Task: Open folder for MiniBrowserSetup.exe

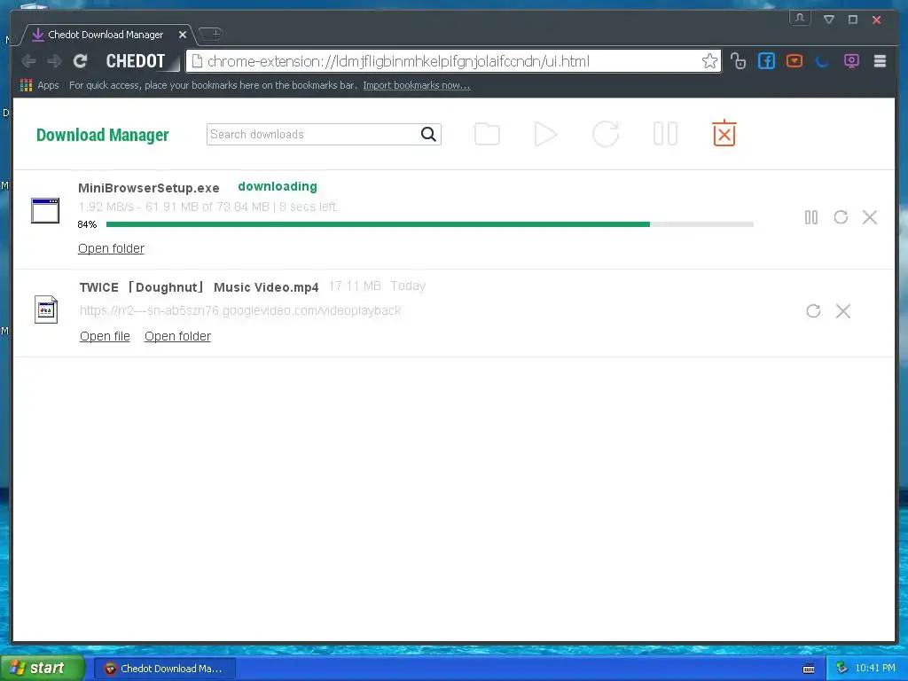Action: coord(111,248)
